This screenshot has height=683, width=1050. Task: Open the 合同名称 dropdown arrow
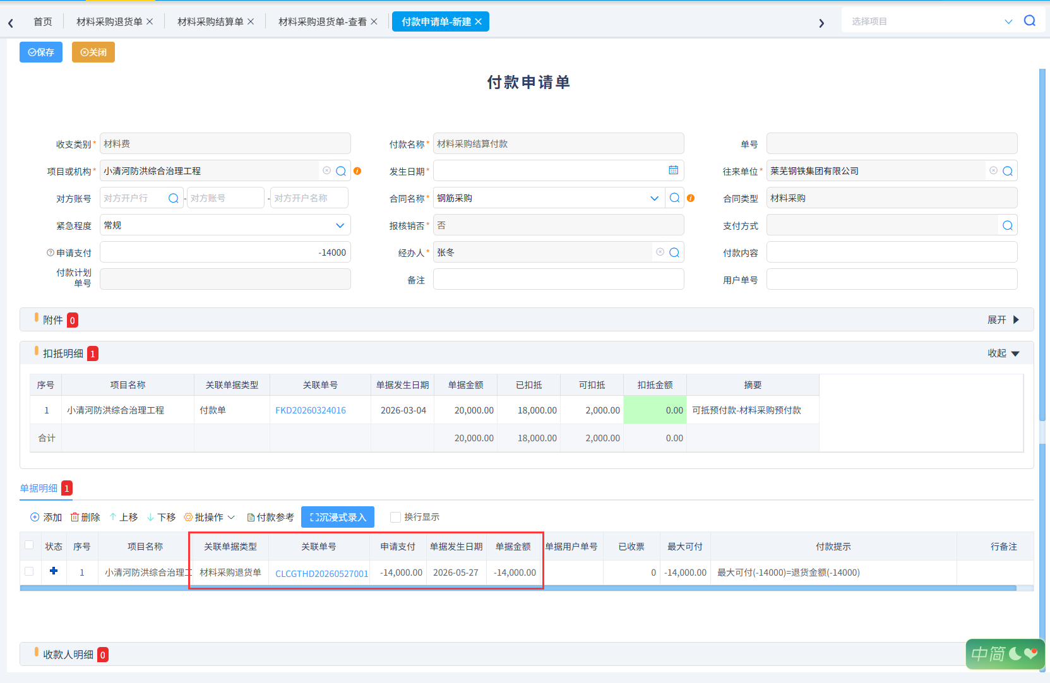coord(654,198)
